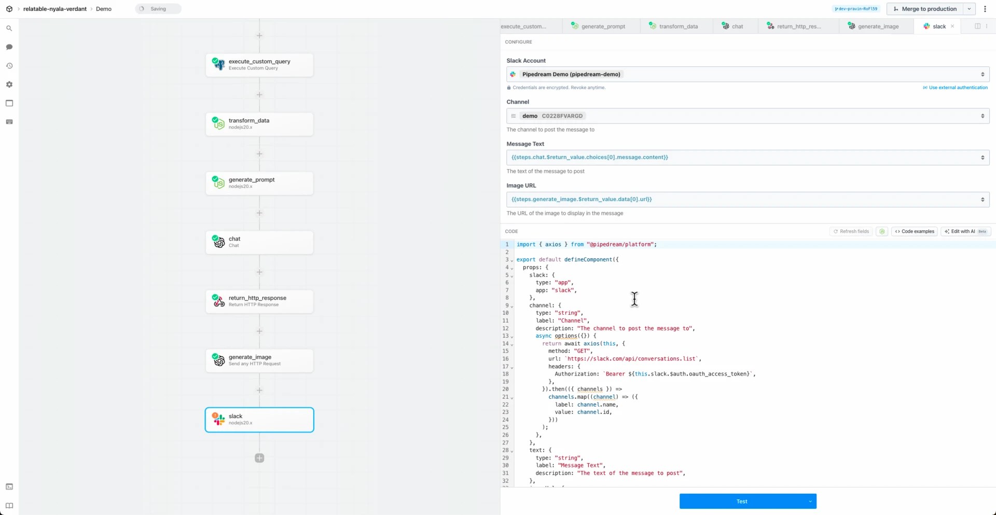
Task: Select the search icon in the left sidebar
Action: (x=9, y=28)
